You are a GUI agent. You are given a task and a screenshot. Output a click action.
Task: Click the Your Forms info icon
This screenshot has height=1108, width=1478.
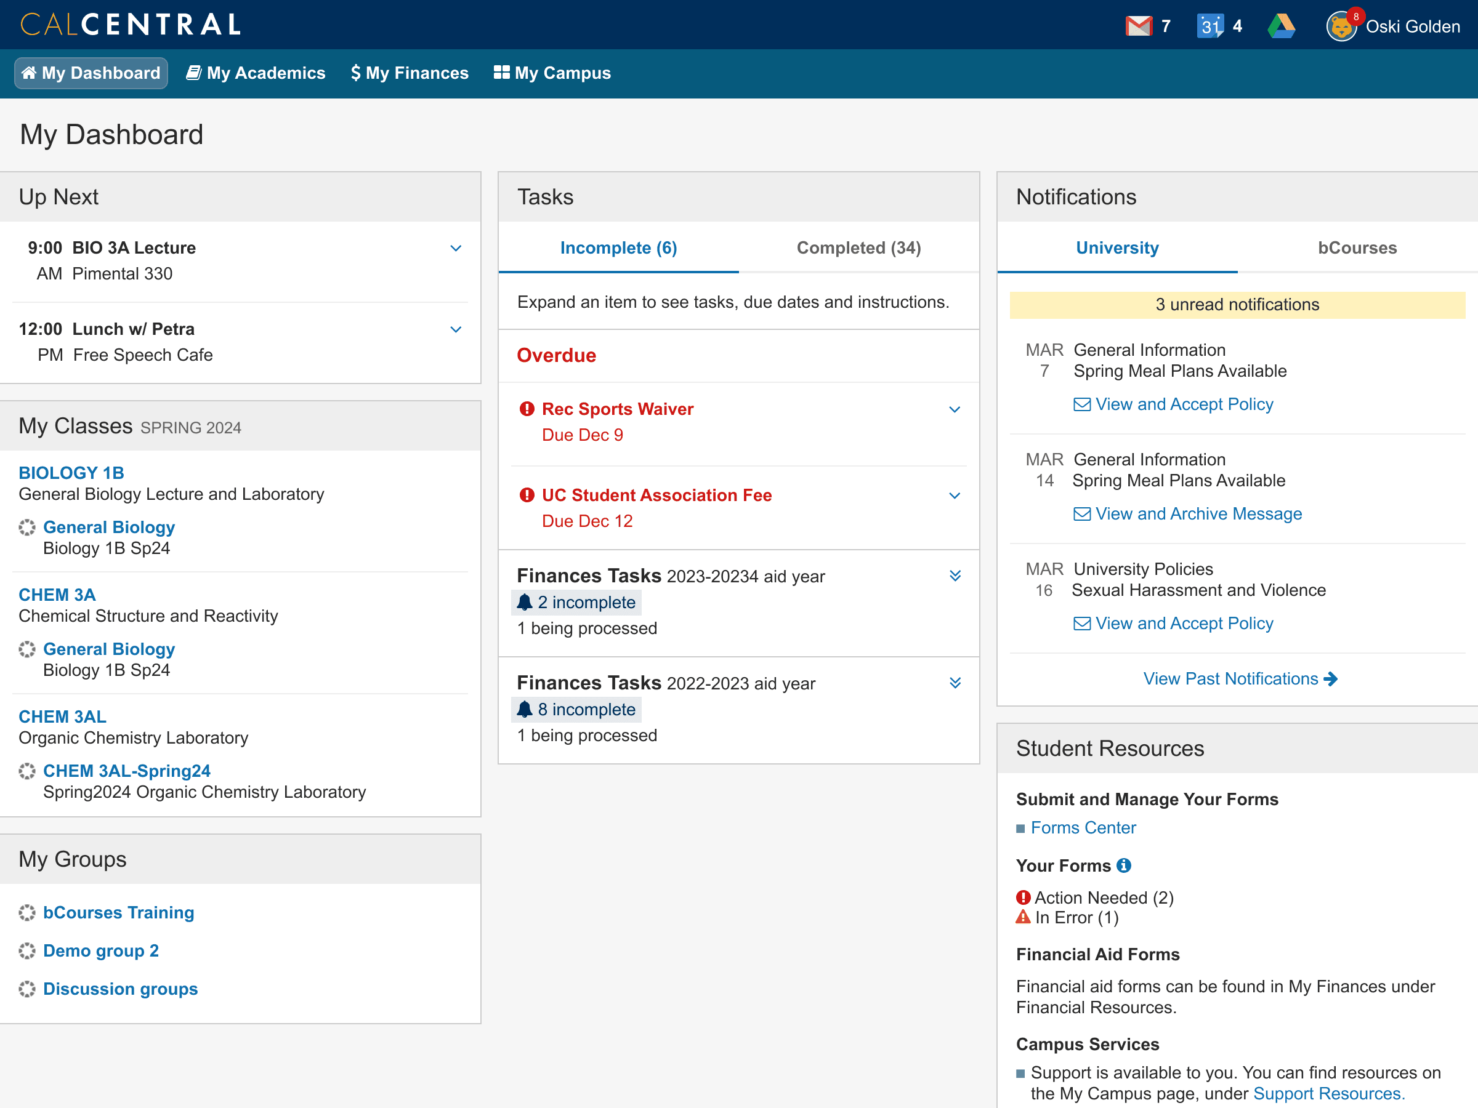tap(1124, 865)
